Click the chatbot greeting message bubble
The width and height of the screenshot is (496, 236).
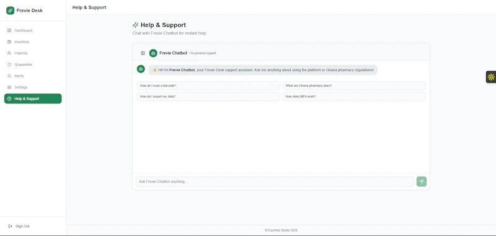tap(262, 70)
